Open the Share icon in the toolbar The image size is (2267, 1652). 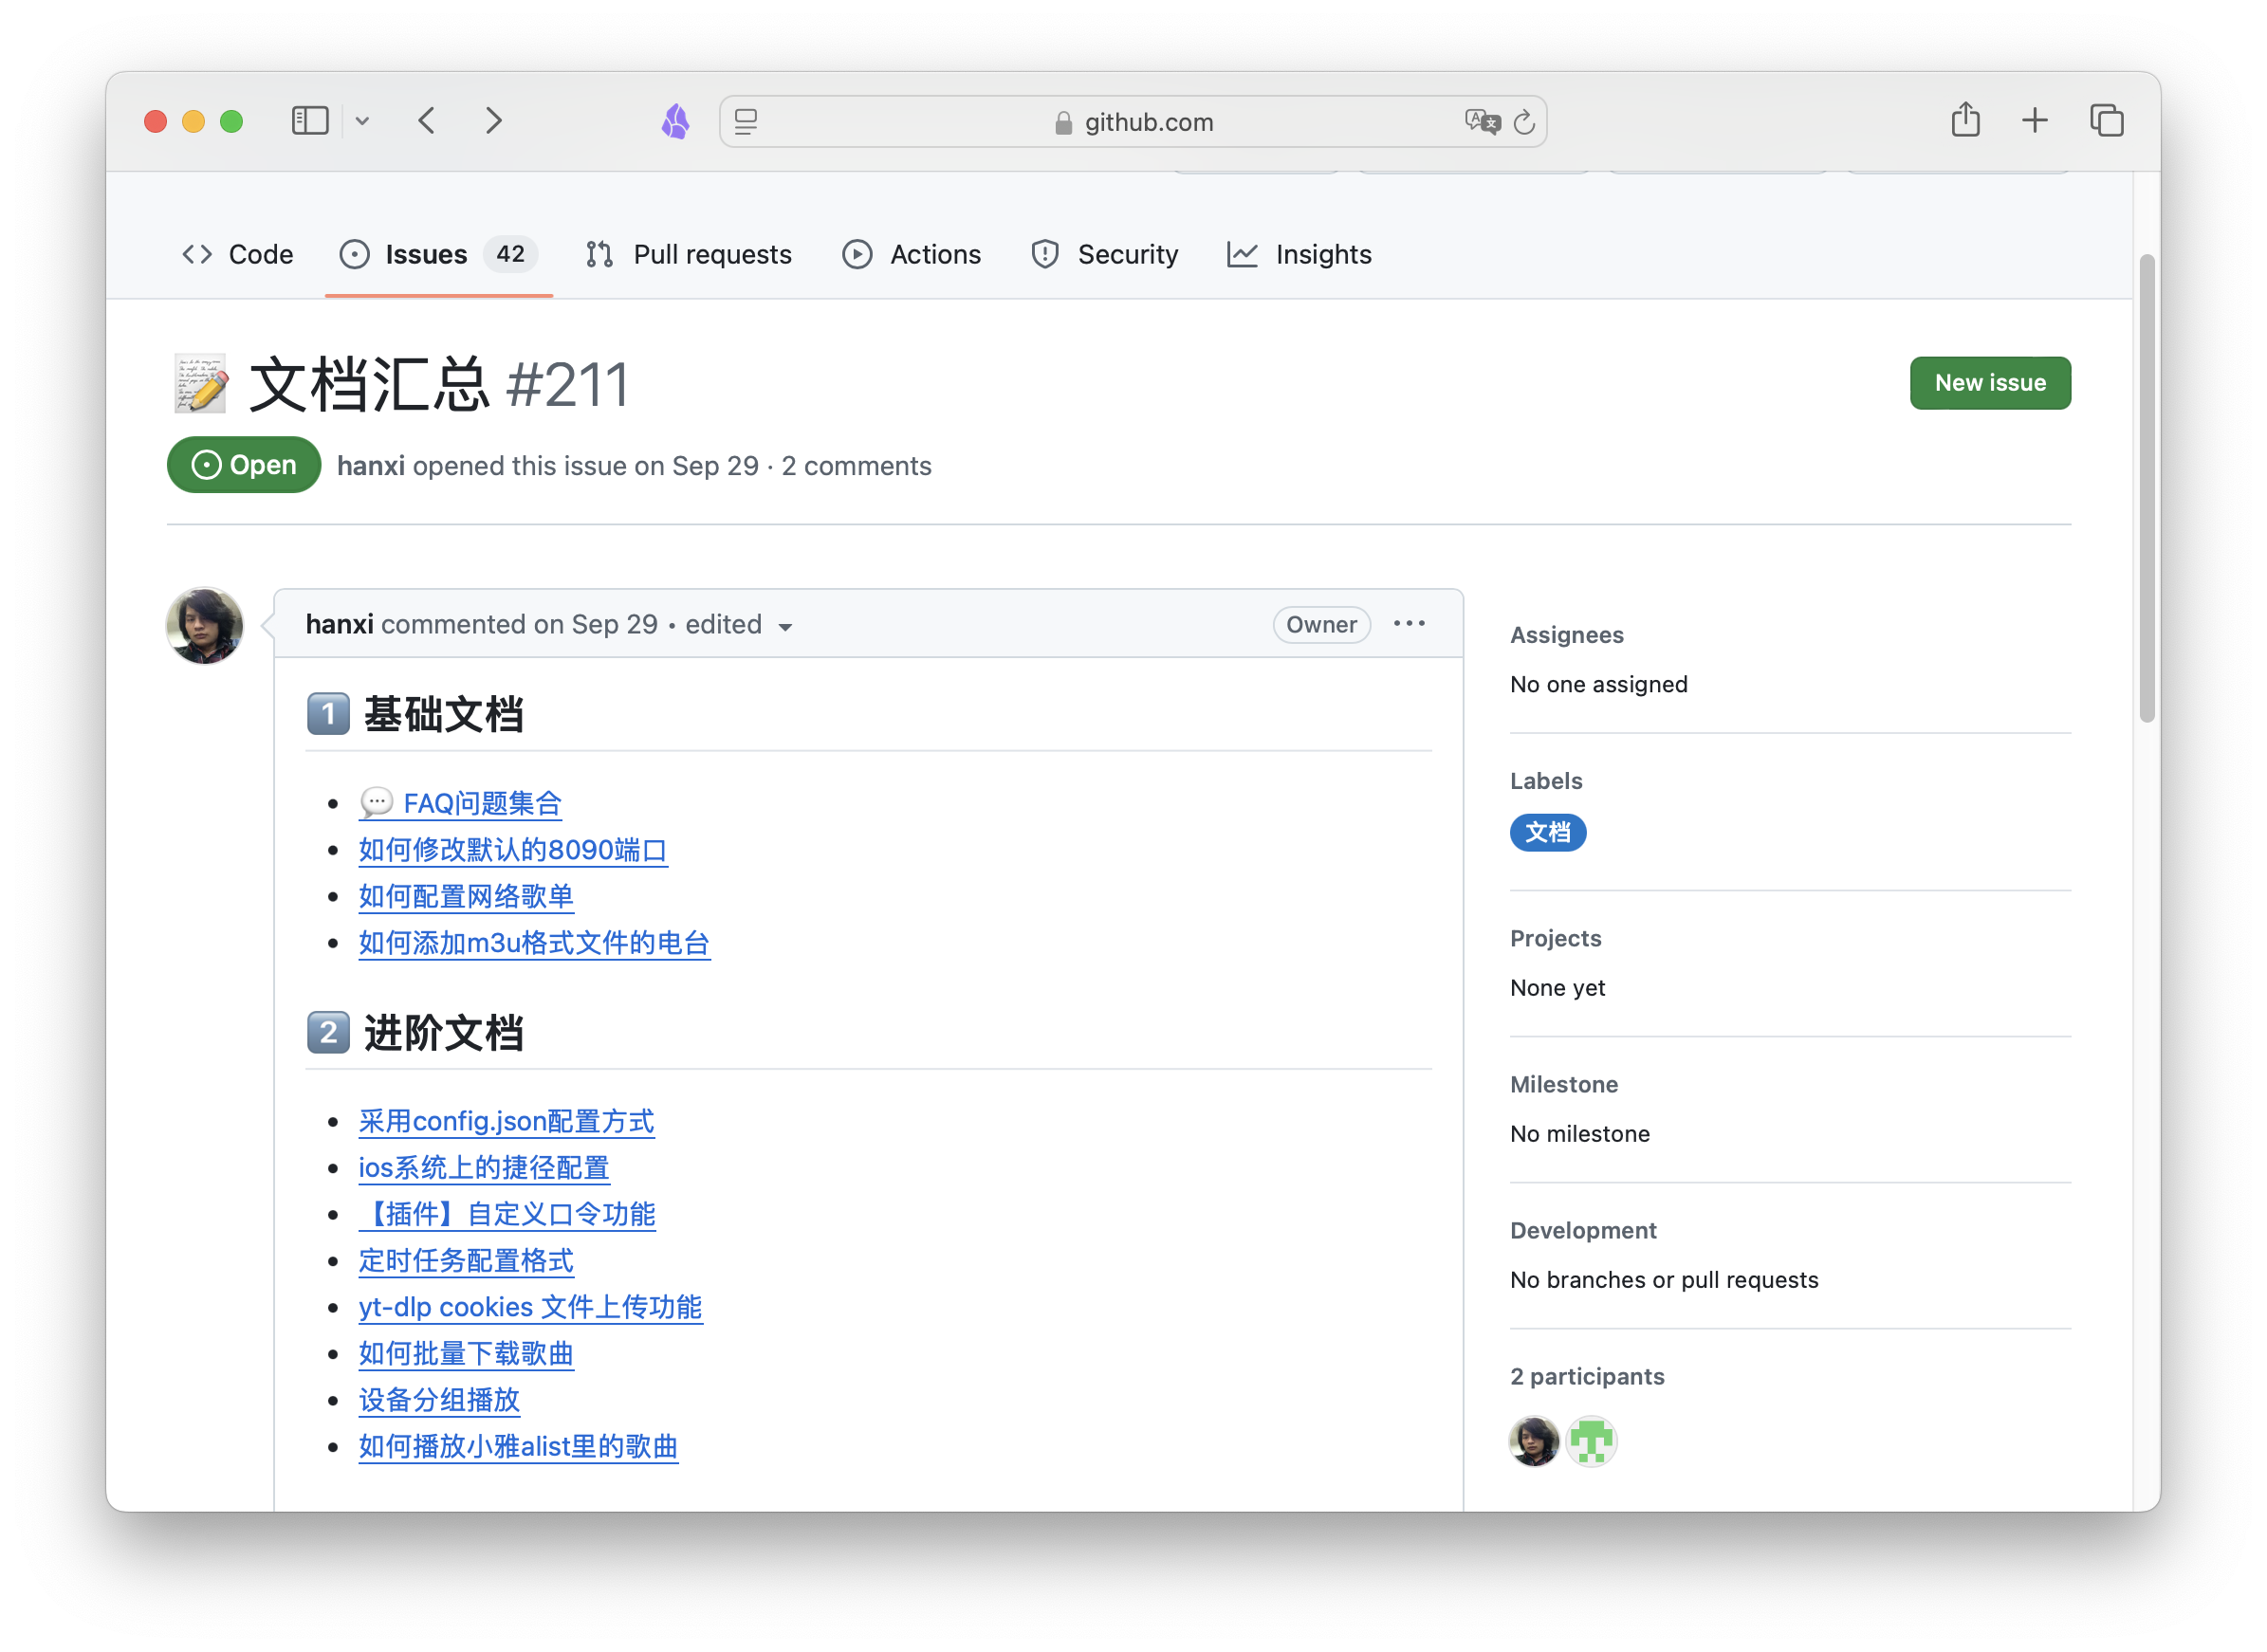(x=1965, y=120)
